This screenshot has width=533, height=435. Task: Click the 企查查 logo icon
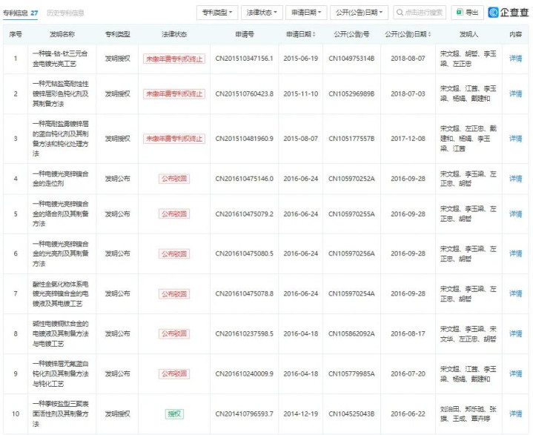click(x=493, y=13)
